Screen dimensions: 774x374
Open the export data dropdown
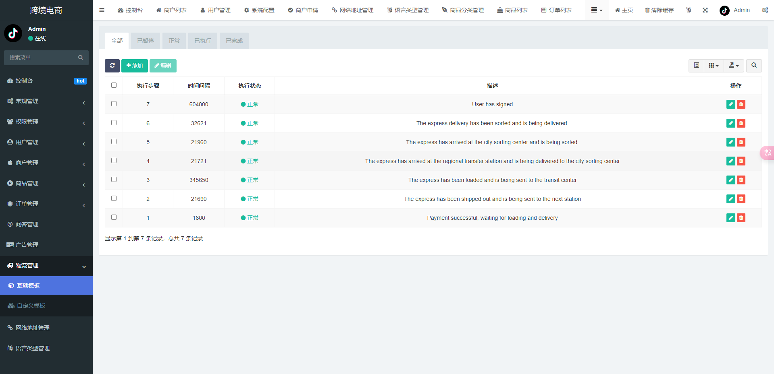click(734, 66)
